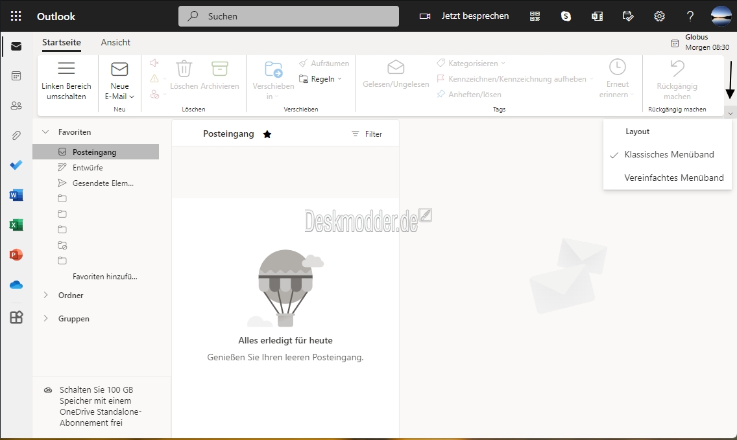Open To Do checkmark app
Viewport: 737px width, 440px height.
pyautogui.click(x=16, y=165)
